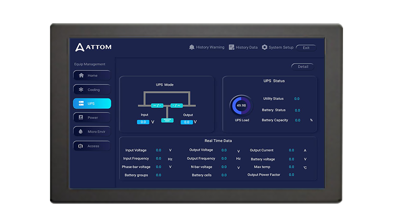Select the UPS sidebar tab

click(x=92, y=104)
